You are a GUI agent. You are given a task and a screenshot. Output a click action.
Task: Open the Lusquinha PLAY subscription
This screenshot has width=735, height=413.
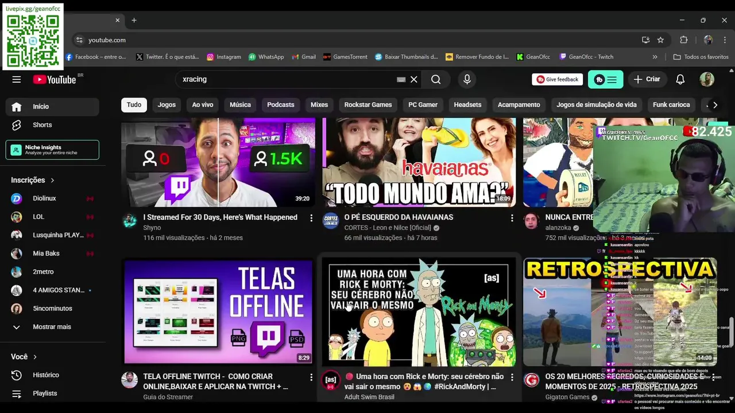pyautogui.click(x=52, y=235)
